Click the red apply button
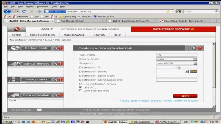 [x=185, y=96]
